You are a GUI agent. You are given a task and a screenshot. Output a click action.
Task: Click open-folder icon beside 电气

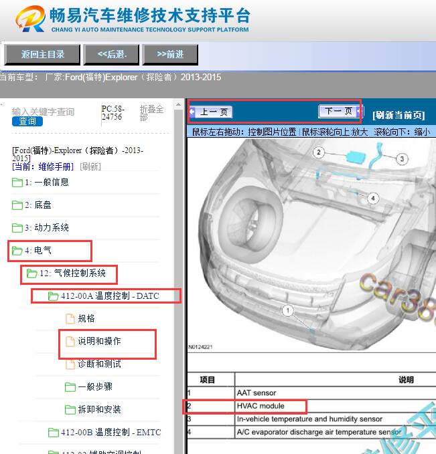[x=17, y=251]
